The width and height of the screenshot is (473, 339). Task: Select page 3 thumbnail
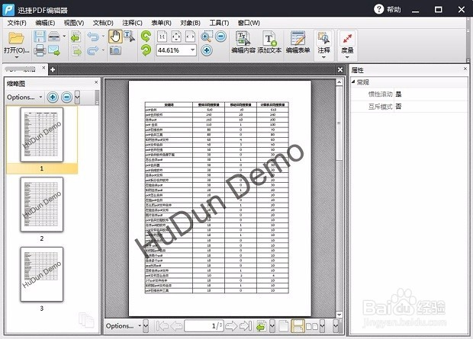42,274
